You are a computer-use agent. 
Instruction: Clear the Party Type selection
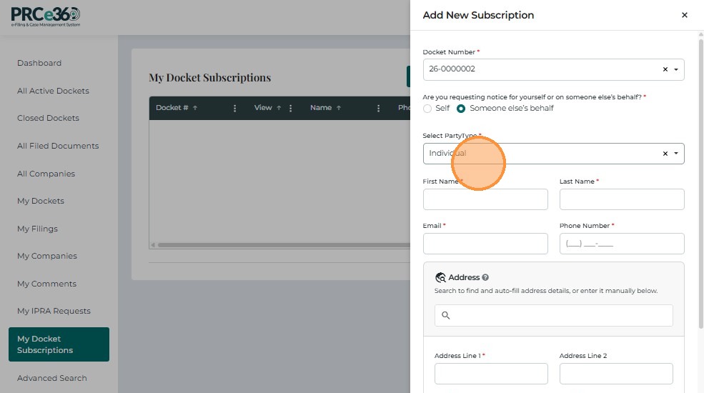(x=665, y=154)
